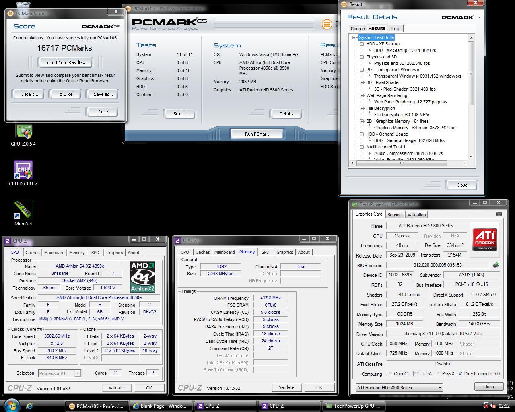The width and height of the screenshot is (515, 412).
Task: Open the Validation tab in GPU-Z
Action: click(416, 215)
